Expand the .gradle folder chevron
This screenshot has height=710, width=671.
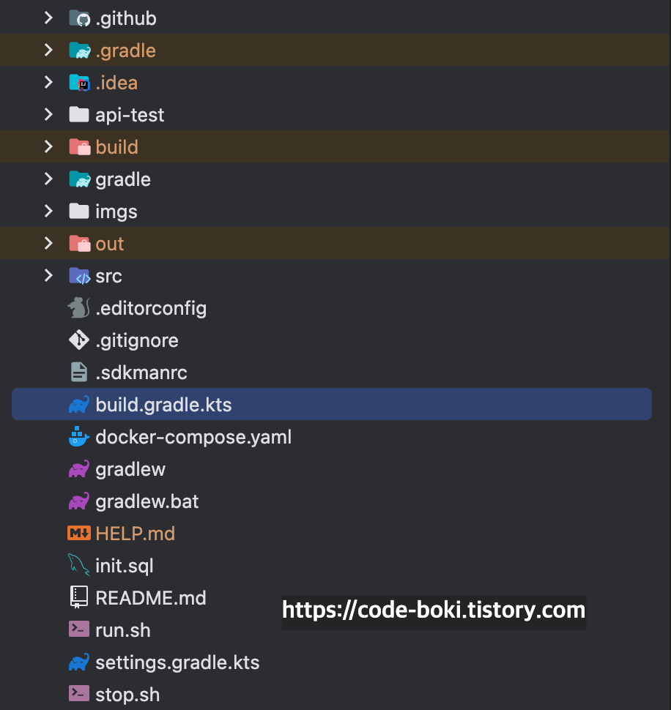coord(48,51)
